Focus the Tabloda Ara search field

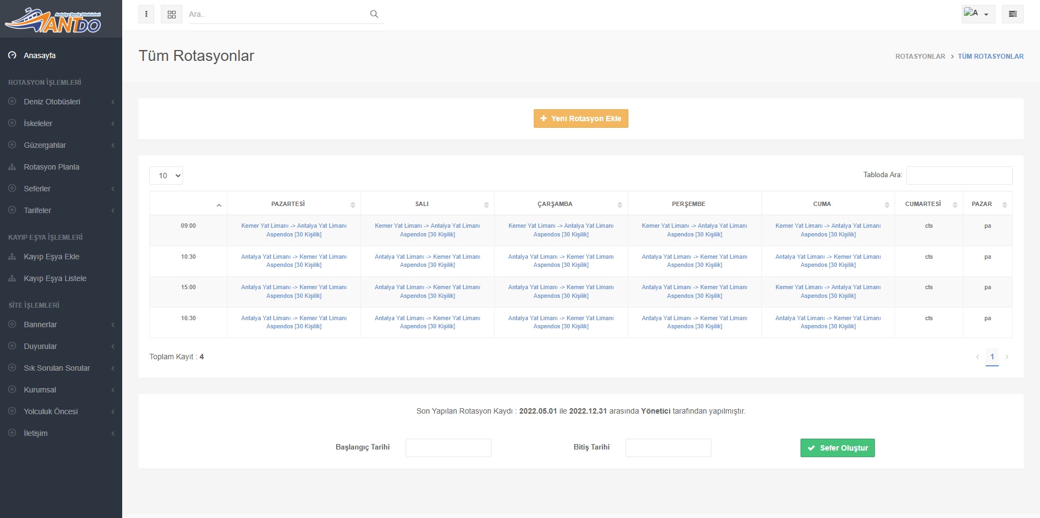point(959,176)
